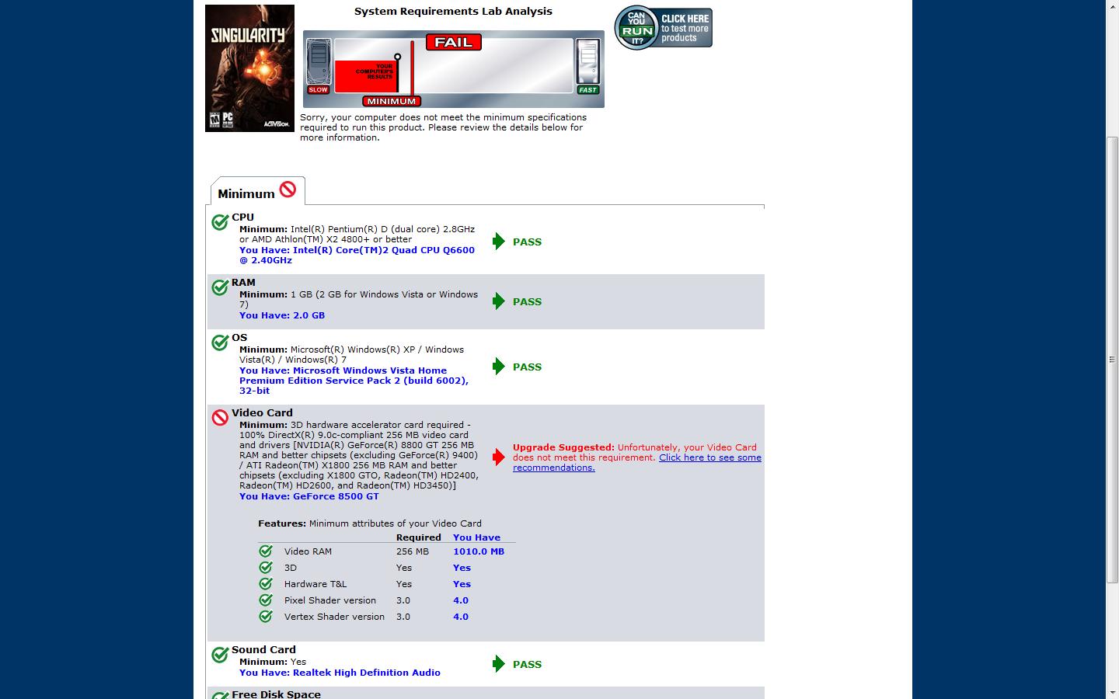This screenshot has height=699, width=1119.
Task: Click the 'Free Disk Space' heading
Action: [276, 694]
